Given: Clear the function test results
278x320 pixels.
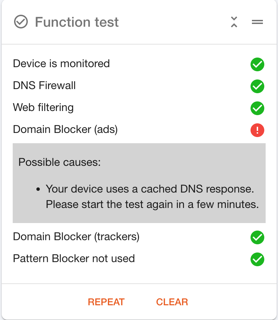Looking at the screenshot, I should click(x=172, y=302).
